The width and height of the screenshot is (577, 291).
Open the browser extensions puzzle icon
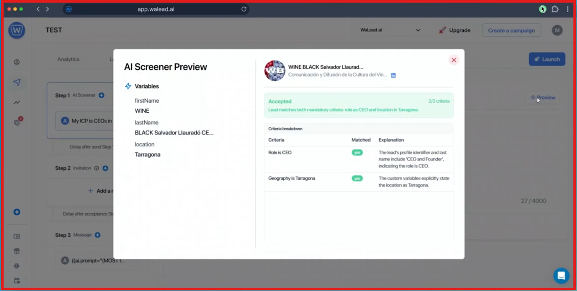coord(555,9)
